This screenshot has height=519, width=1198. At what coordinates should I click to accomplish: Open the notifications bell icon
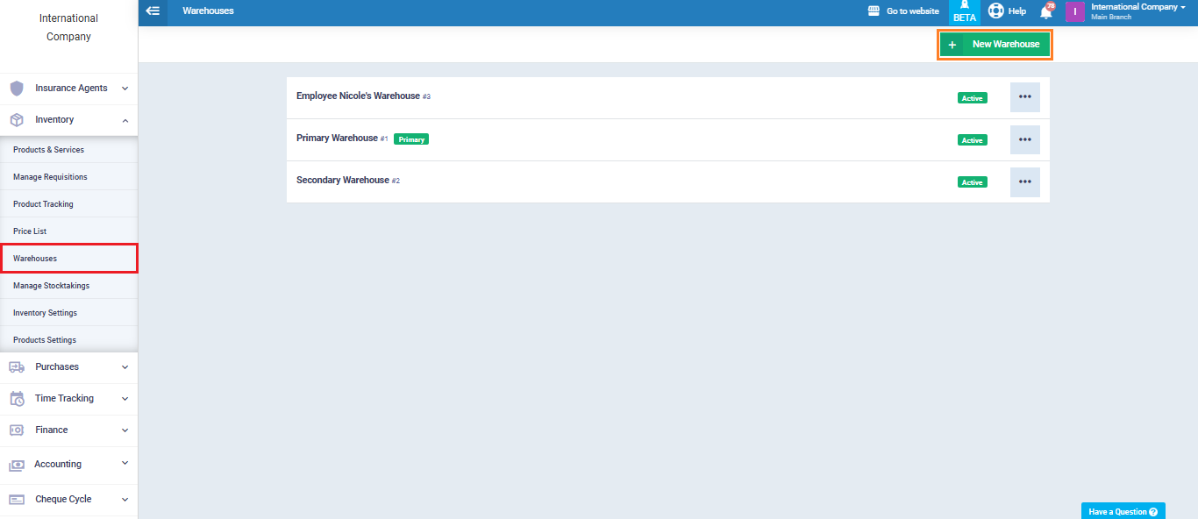[1045, 11]
